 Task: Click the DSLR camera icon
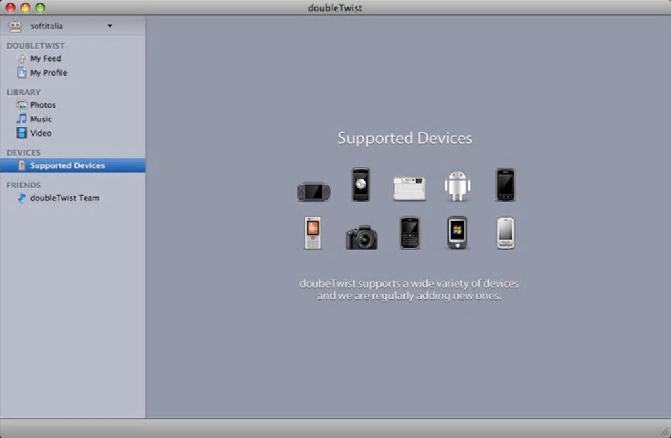[x=362, y=237]
